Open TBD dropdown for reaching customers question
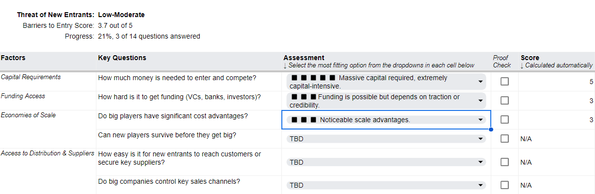Image resolution: width=595 pixels, height=194 pixels. click(x=481, y=162)
